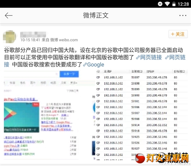Select port cell 50901 in table
The height and width of the screenshot is (166, 191).
click(135, 101)
